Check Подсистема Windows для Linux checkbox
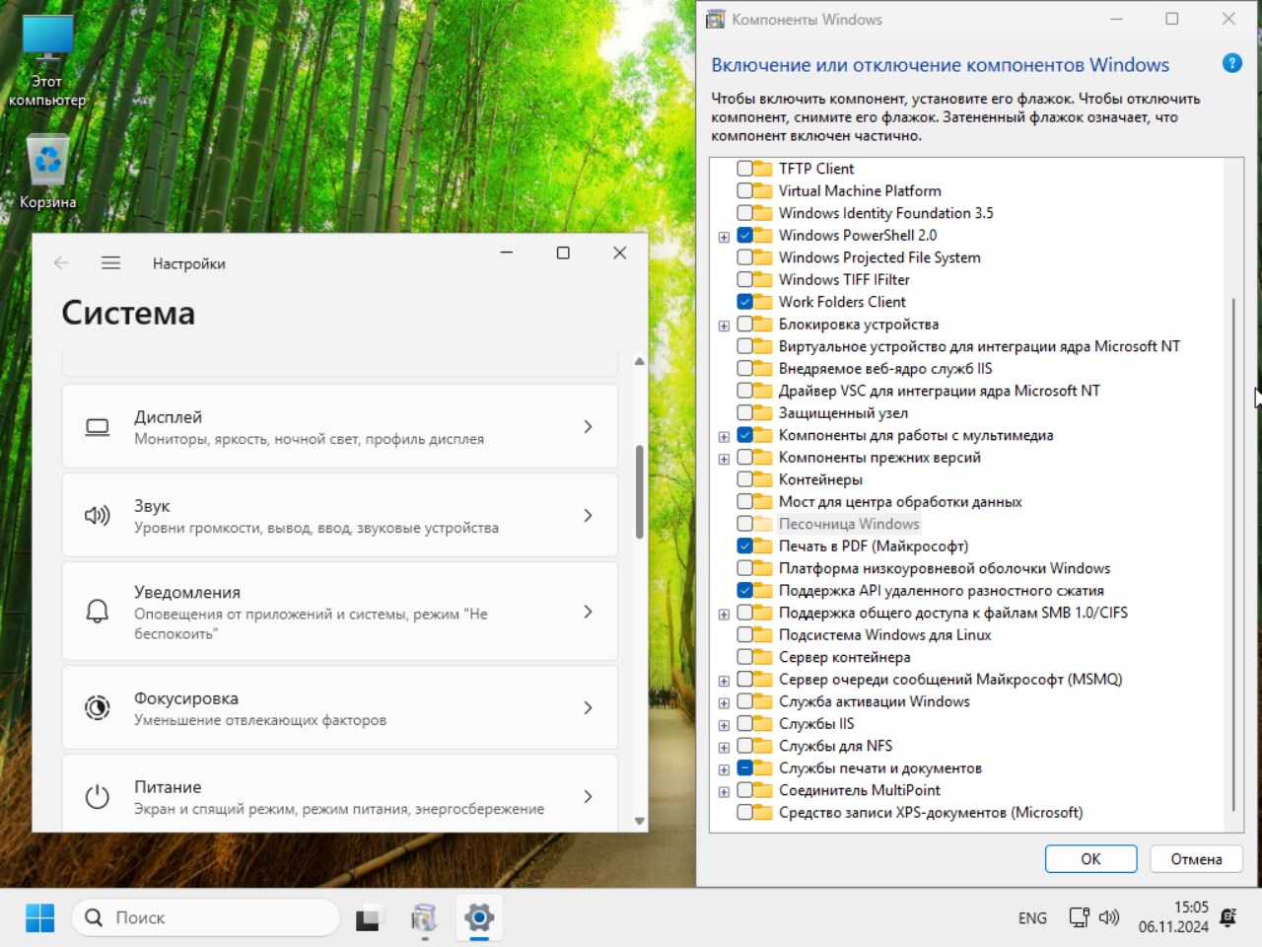Viewport: 1262px width, 947px height. tap(745, 634)
